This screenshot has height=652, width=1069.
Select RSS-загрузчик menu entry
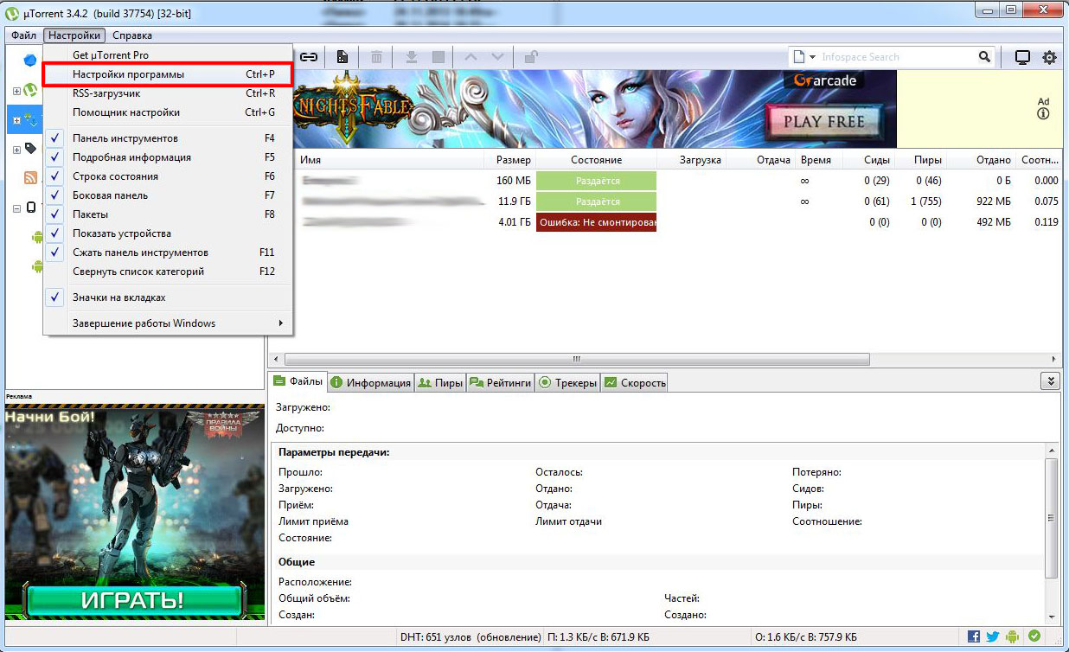click(168, 93)
